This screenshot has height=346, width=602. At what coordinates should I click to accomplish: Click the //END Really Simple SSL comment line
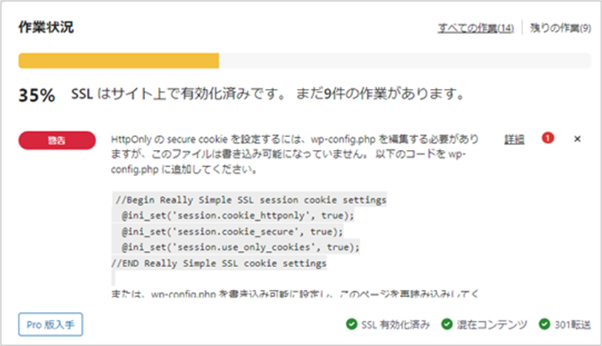point(219,264)
